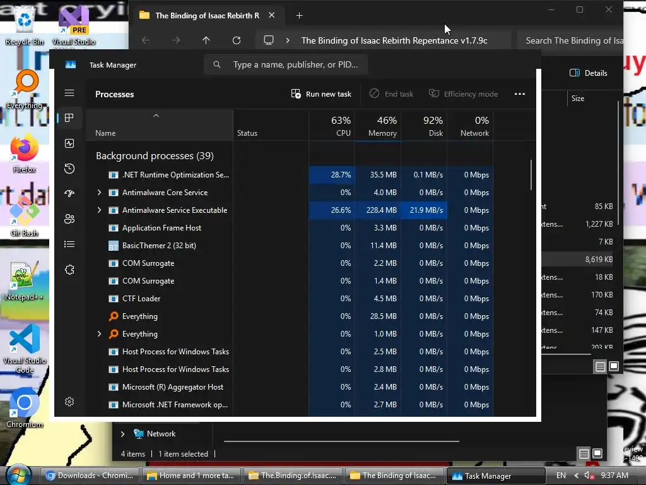
Task: Click the first Everything process magnifier icon
Action: tap(114, 316)
